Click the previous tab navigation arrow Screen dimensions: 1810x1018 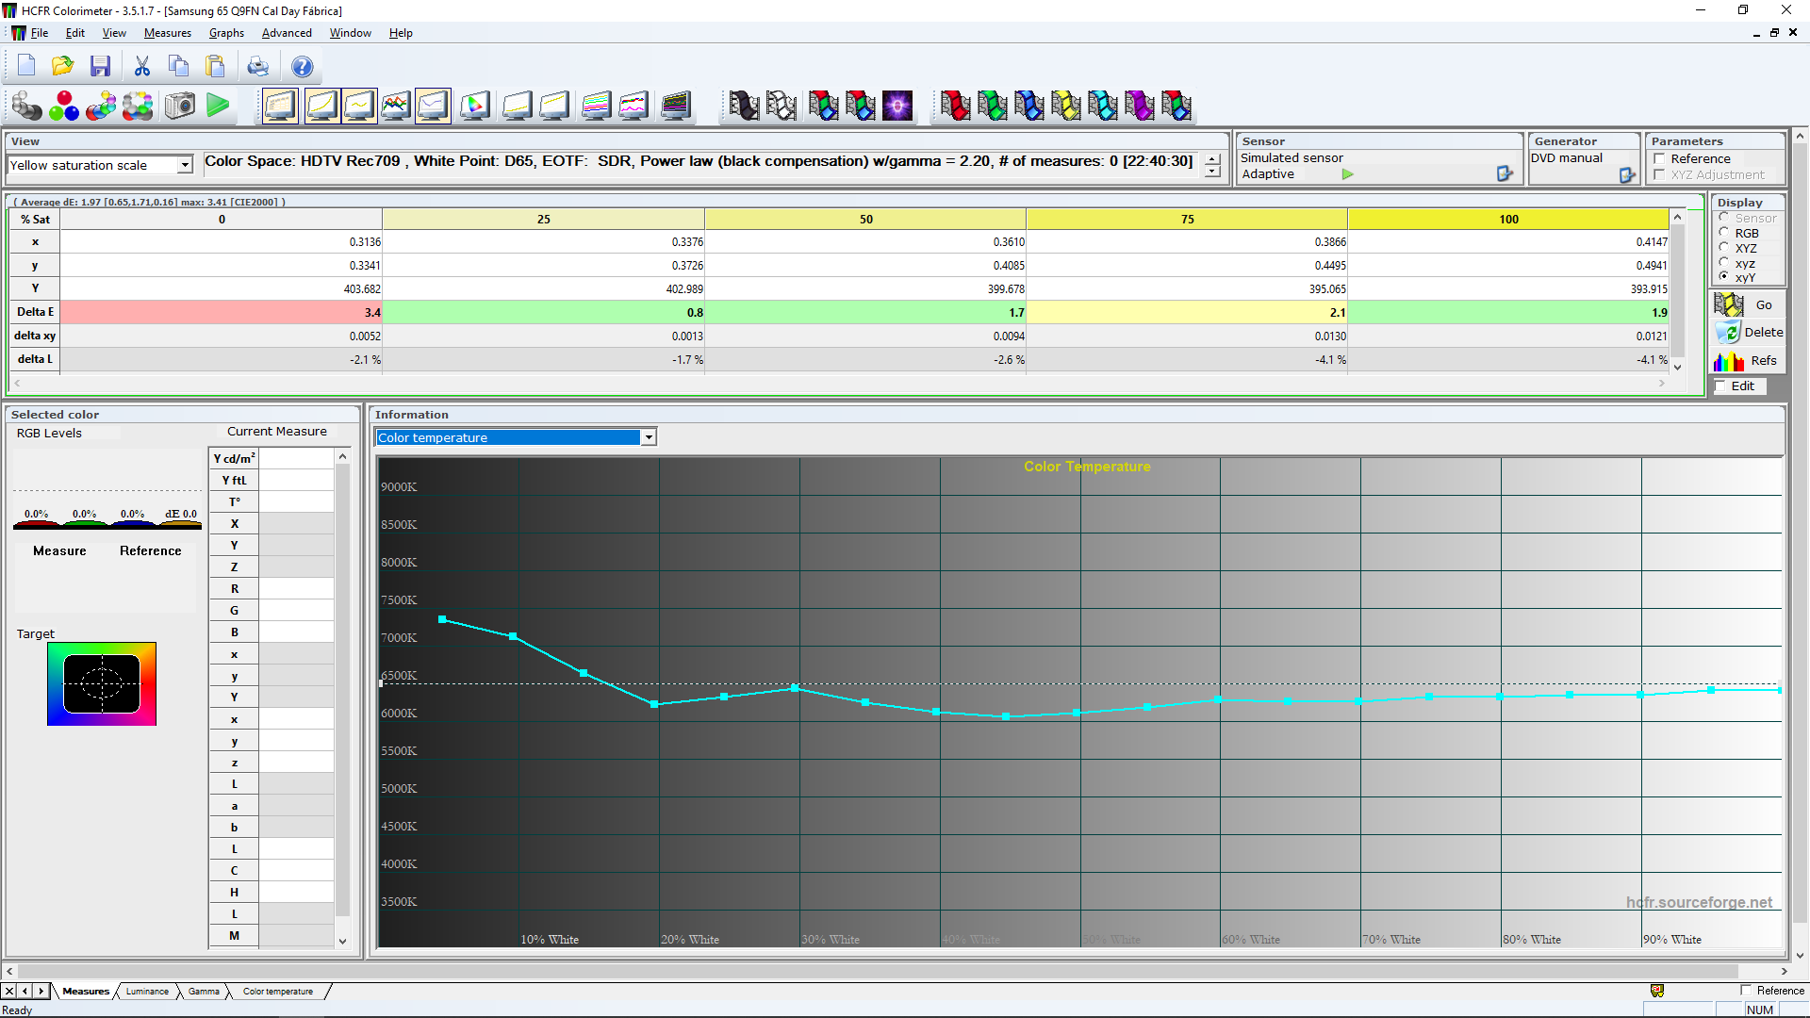[25, 991]
